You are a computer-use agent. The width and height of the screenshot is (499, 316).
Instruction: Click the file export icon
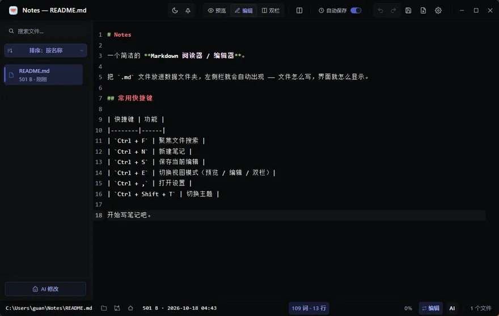pyautogui.click(x=423, y=11)
